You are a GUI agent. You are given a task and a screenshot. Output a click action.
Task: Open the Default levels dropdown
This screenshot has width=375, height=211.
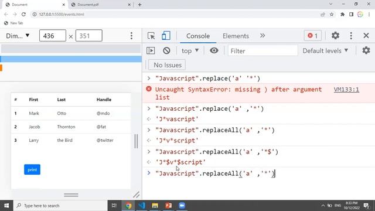pos(325,51)
